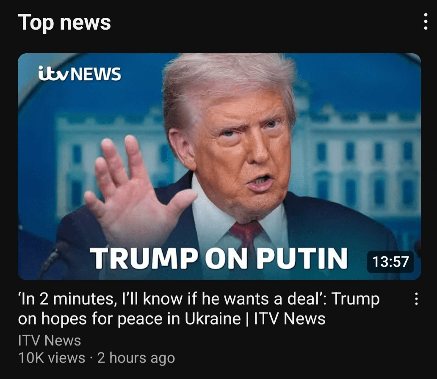The image size is (437, 379).
Task: Click the ITV News logo on thumbnail
Action: [x=80, y=74]
